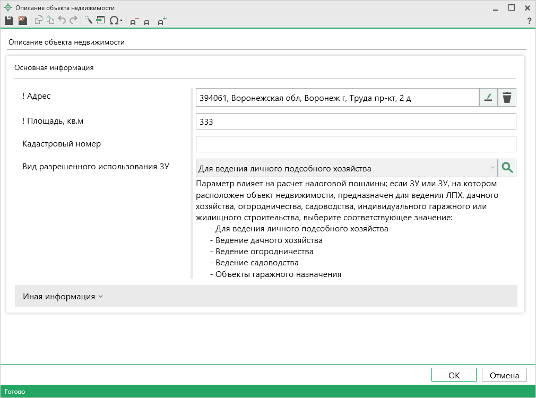This screenshot has height=398, width=536.
Task: Open Вид разрешенного использования ЗУ dropdown
Action: [x=347, y=168]
